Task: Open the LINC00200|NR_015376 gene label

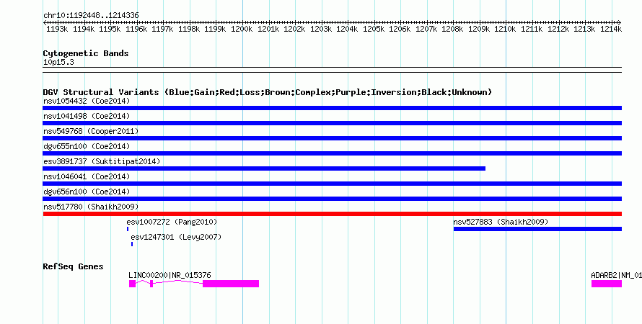Action: tap(170, 275)
